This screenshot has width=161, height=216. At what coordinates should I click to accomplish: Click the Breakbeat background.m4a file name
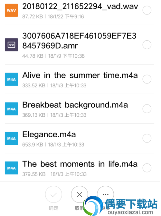75,105
